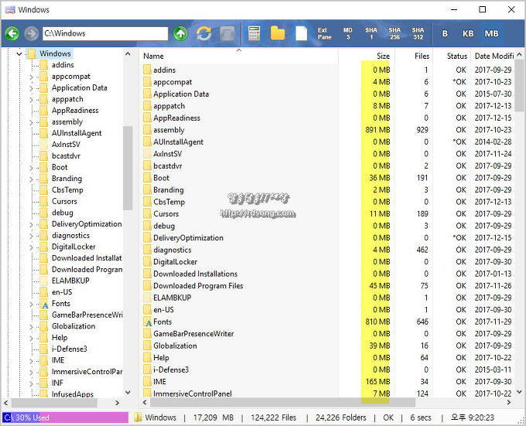Toggle the Ext Pane button

(324, 33)
